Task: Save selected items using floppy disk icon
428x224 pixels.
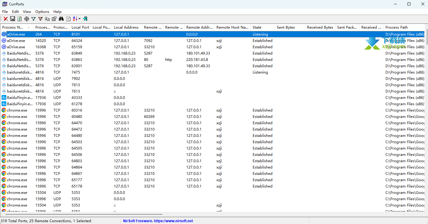Action: (x=13, y=19)
